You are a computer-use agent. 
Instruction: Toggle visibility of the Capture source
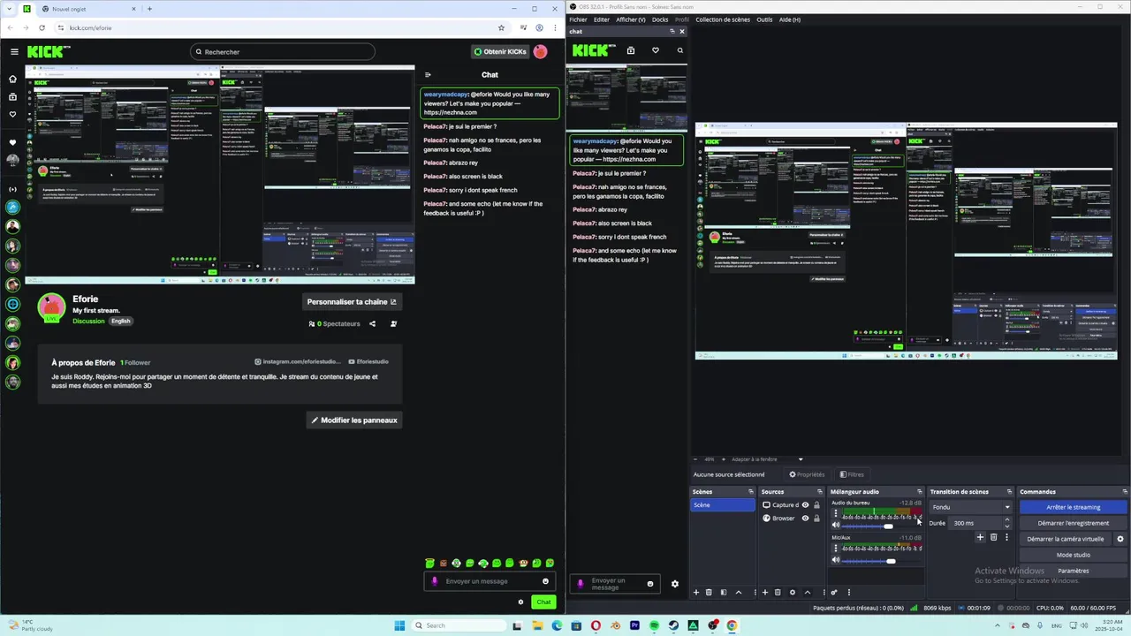tap(805, 505)
